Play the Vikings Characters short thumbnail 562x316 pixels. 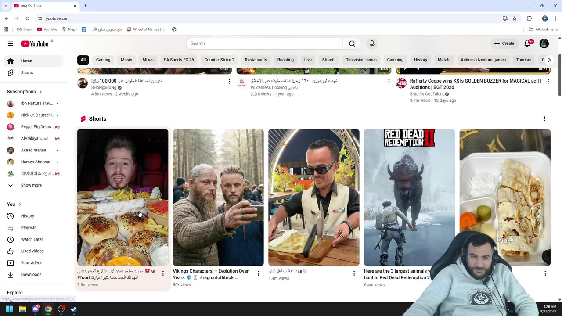point(218,197)
